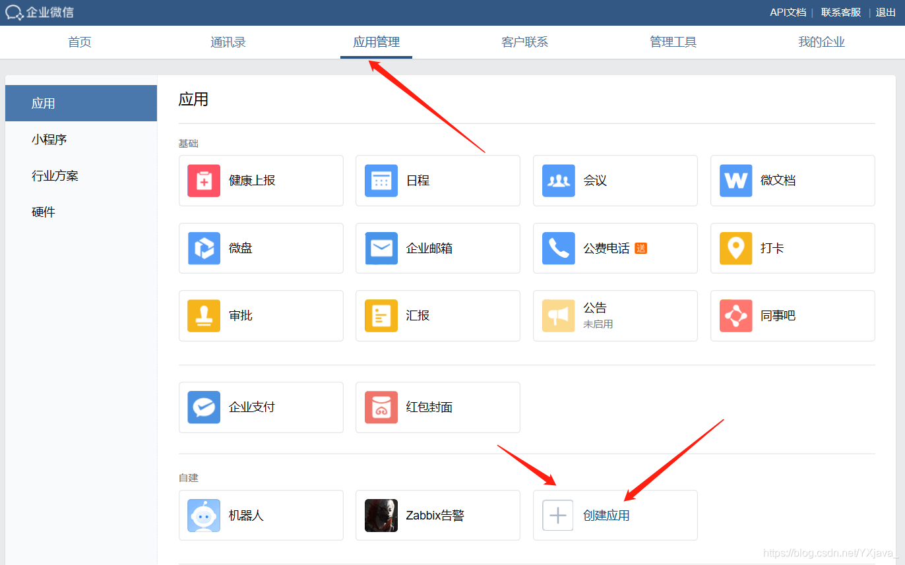The width and height of the screenshot is (905, 565).
Task: Select the 应用管理 tab
Action: point(377,42)
